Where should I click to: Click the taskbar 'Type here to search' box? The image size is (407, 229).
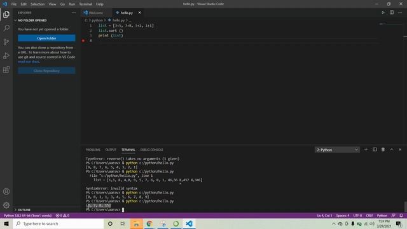[x=58, y=223]
